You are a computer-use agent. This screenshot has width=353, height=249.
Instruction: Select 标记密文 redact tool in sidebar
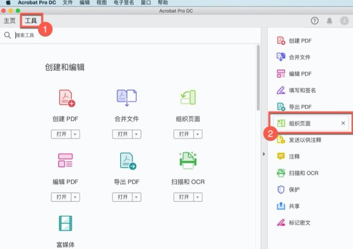click(x=293, y=223)
